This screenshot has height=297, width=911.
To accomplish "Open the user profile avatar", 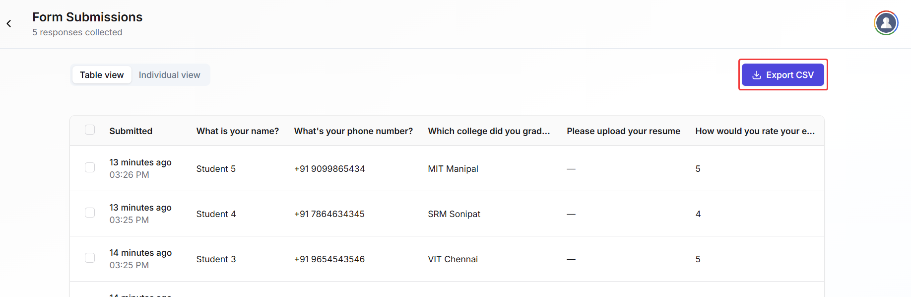I will (886, 23).
